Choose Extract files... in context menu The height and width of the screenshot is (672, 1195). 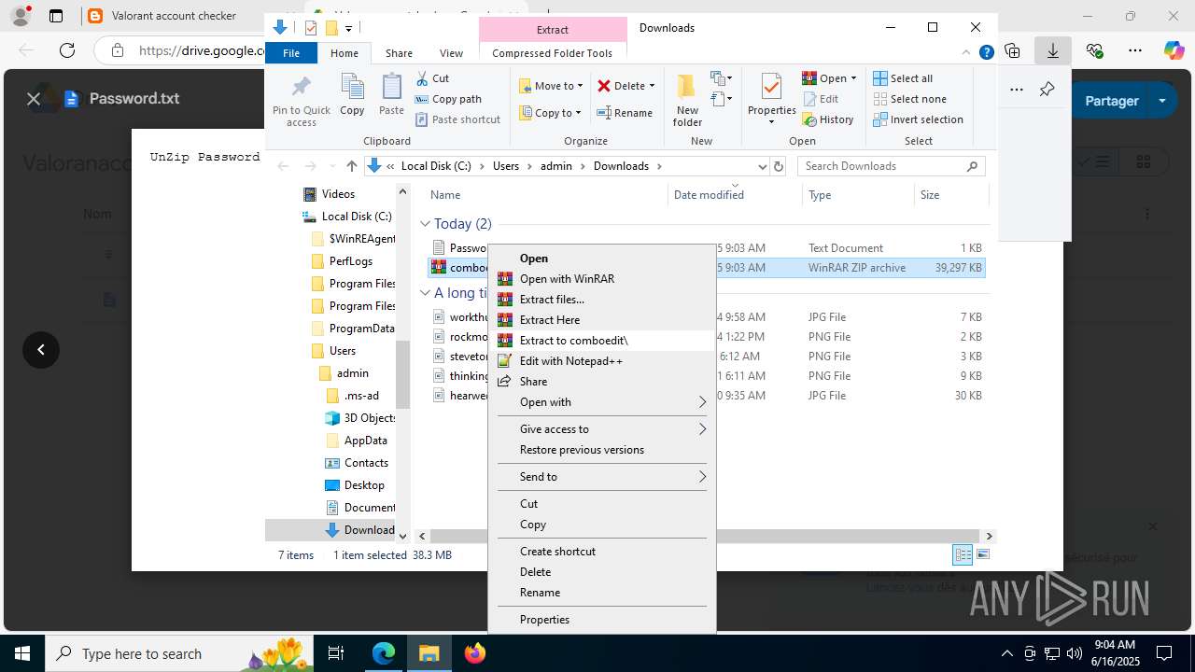(x=601, y=300)
